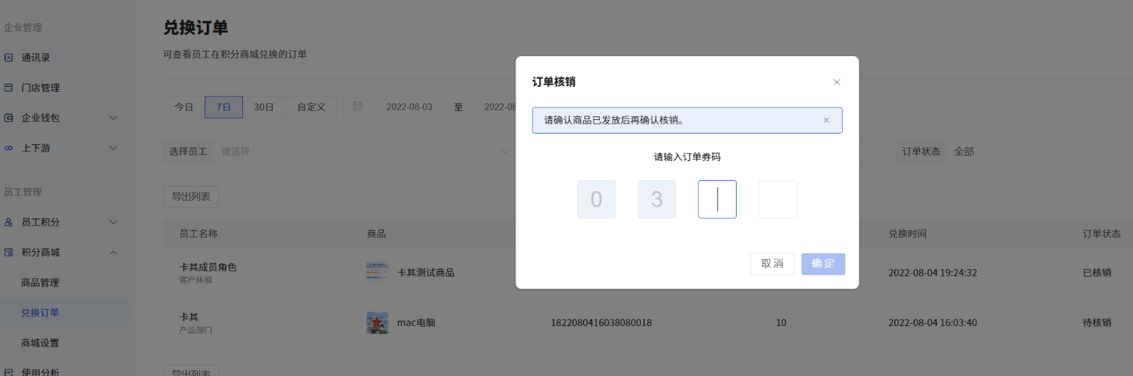This screenshot has width=1133, height=376.
Task: Open 企业钱包 menu item
Action: [64, 118]
